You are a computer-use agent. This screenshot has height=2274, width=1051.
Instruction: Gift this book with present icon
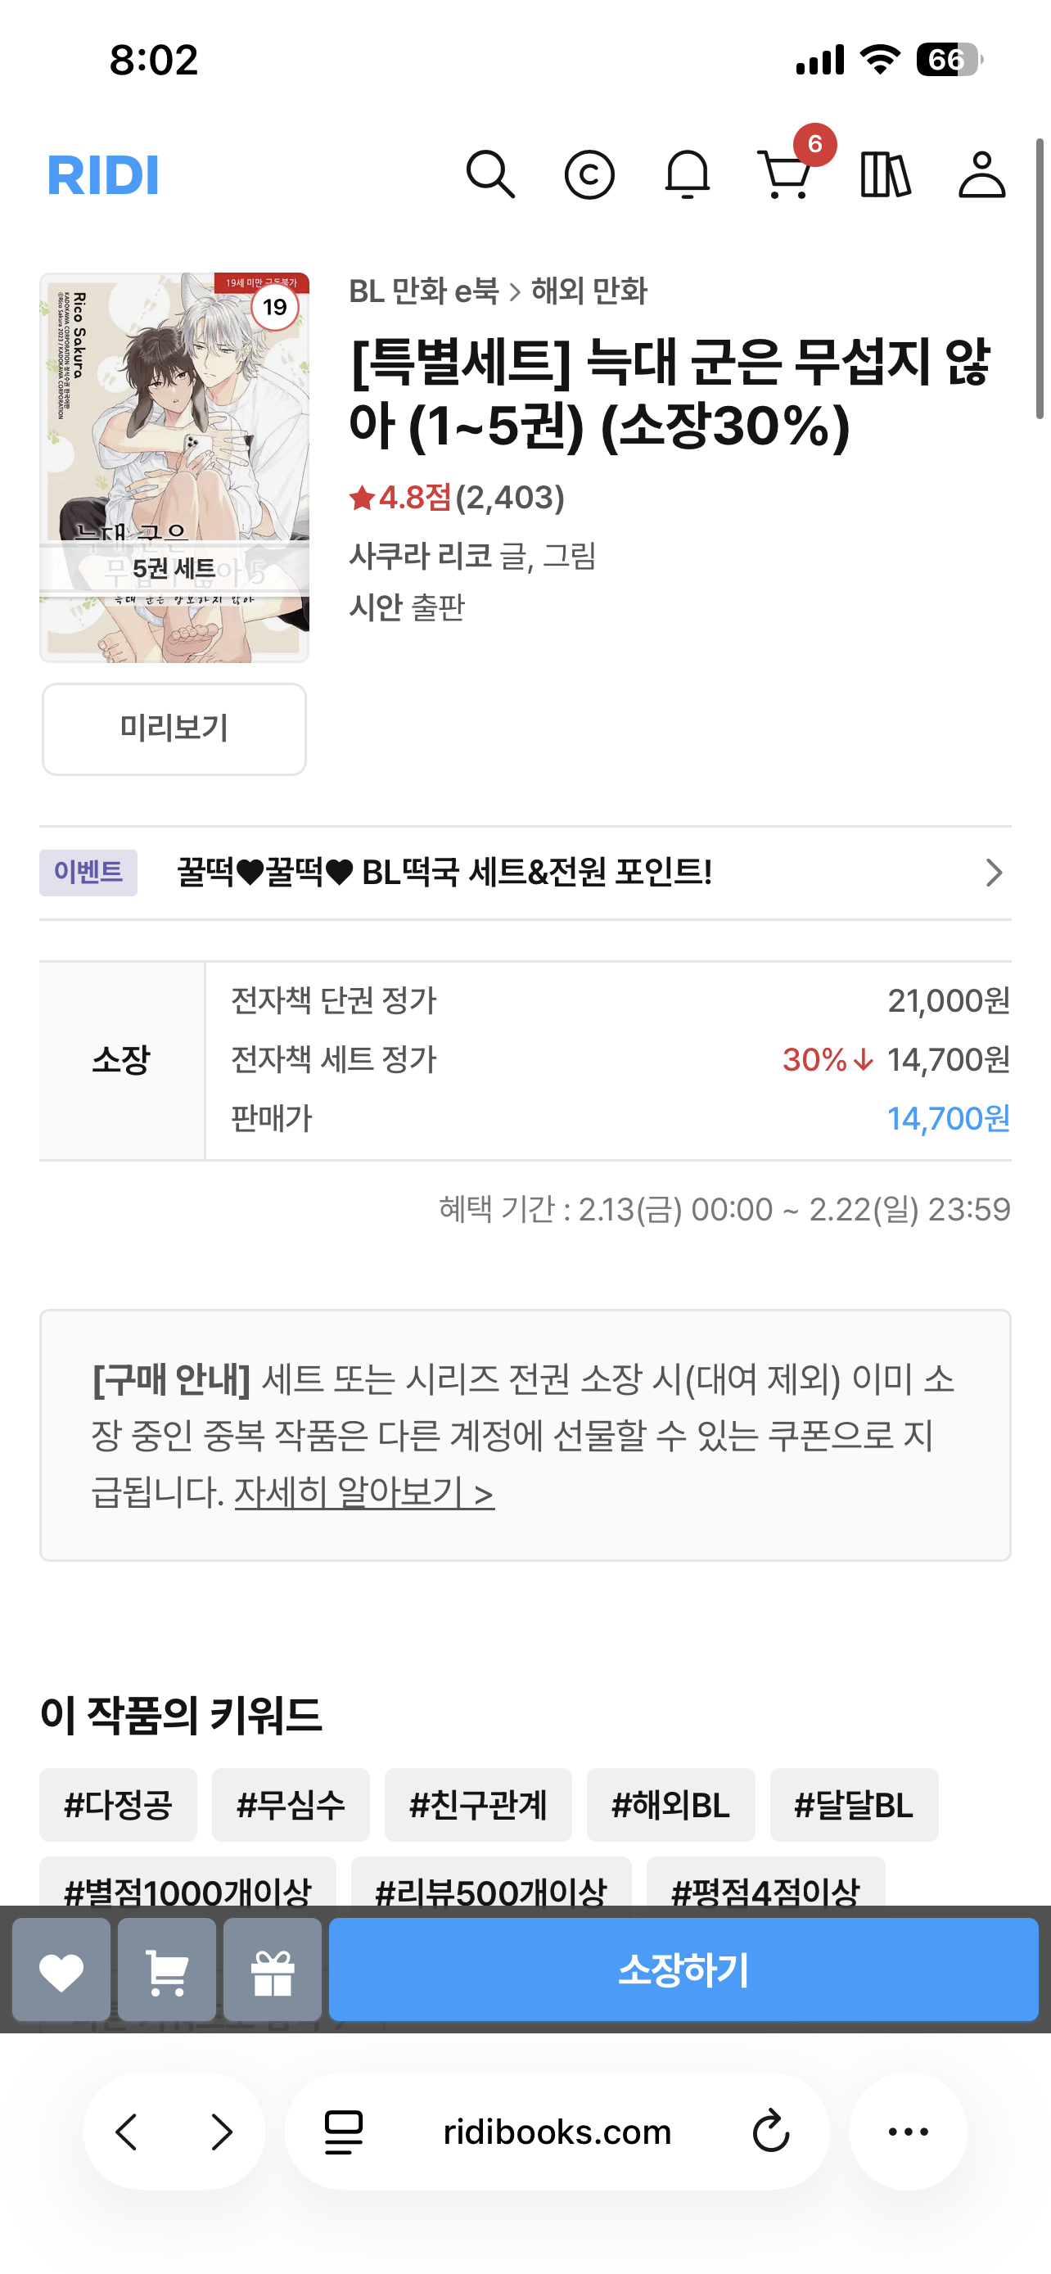click(x=273, y=1970)
